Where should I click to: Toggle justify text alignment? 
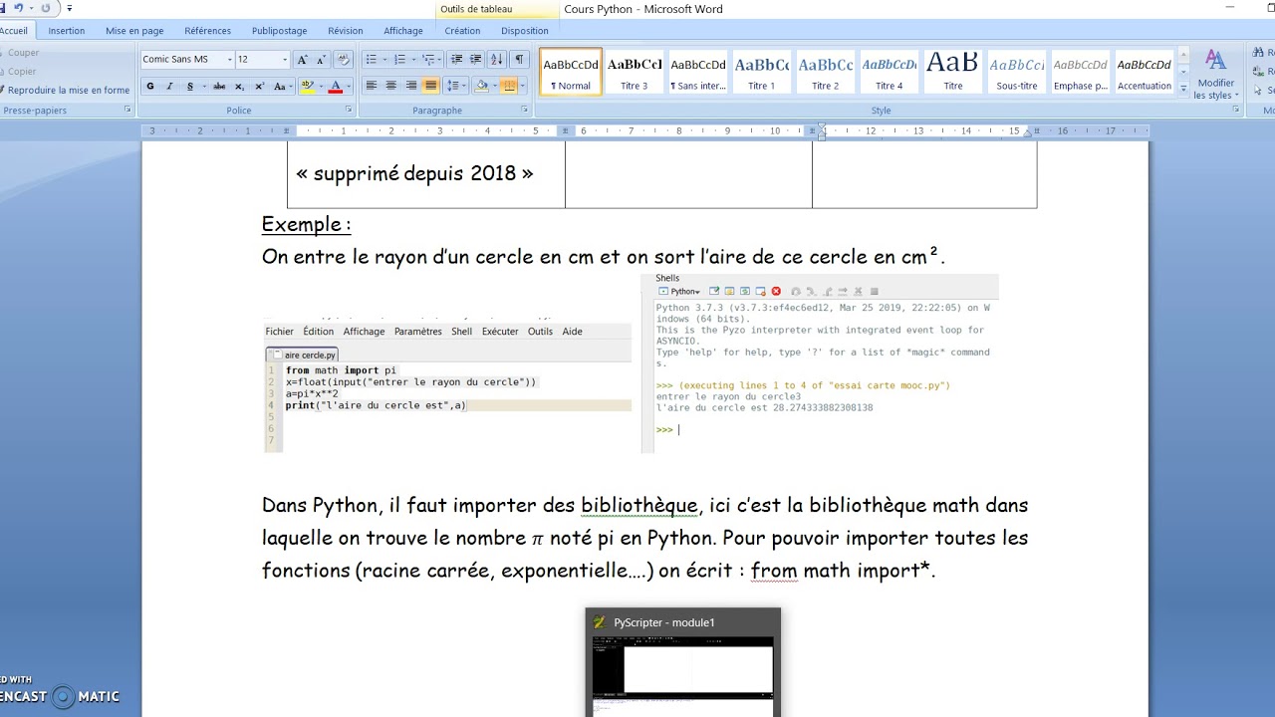click(430, 86)
